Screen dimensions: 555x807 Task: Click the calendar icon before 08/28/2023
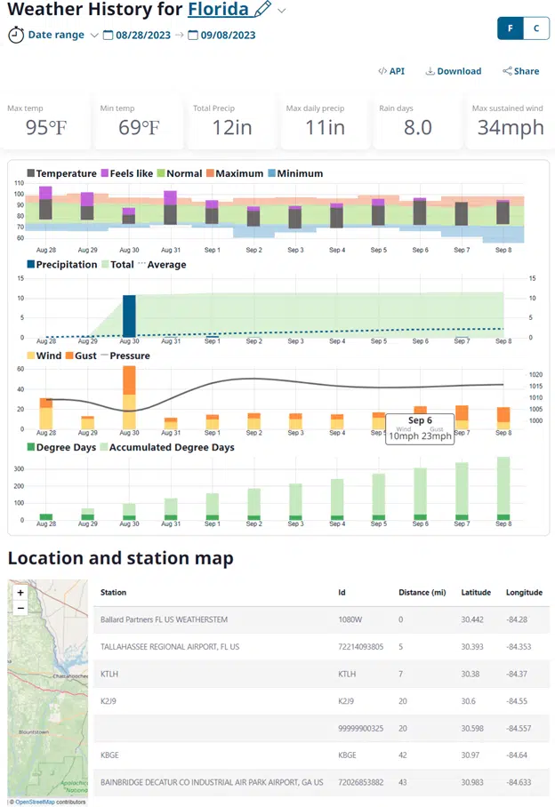click(x=109, y=36)
